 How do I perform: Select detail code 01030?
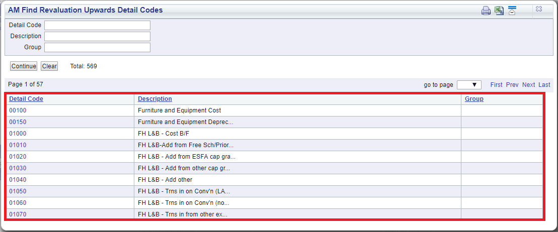[18, 168]
